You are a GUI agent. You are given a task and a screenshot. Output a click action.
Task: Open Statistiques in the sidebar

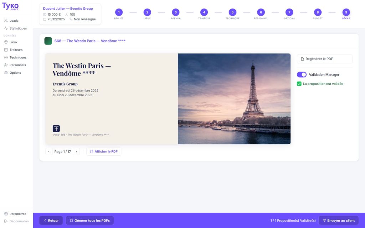click(x=16, y=28)
